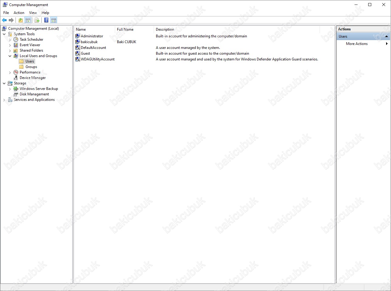Toggle Show/Hide Console Tree toolbar button
Image resolution: width=391 pixels, height=291 pixels.
coord(28,20)
